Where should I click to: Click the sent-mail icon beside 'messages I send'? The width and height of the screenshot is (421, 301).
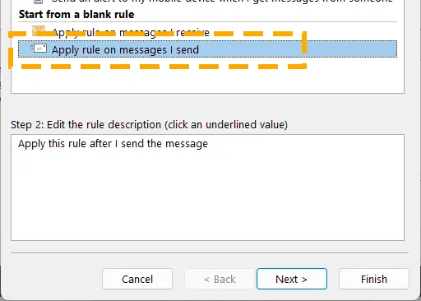tap(39, 49)
